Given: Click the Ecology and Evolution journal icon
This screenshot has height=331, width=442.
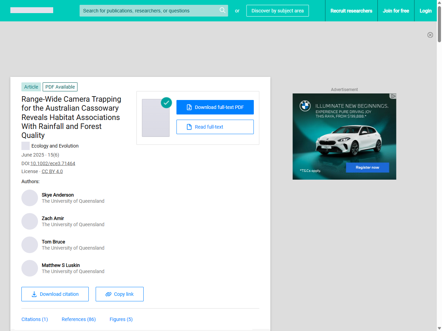Looking at the screenshot, I should [26, 146].
